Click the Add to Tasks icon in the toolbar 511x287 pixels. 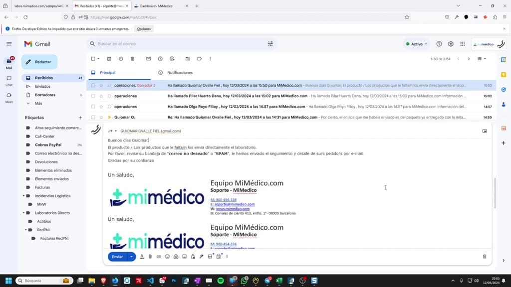pos(172,59)
